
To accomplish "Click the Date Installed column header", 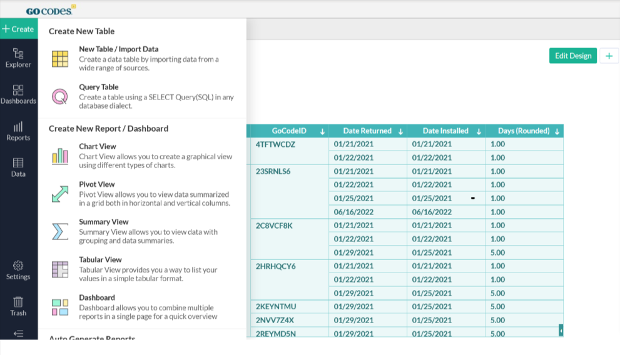I will (x=445, y=131).
